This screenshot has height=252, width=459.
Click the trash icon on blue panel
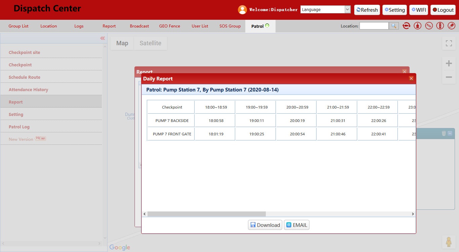pos(444,133)
